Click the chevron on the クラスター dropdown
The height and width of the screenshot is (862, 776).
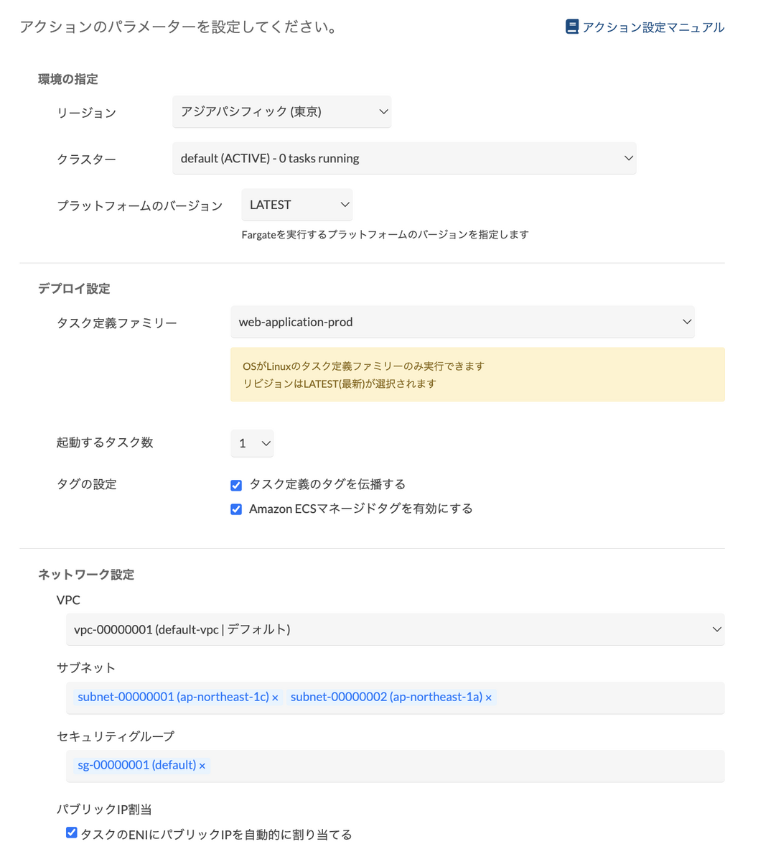[x=628, y=158]
